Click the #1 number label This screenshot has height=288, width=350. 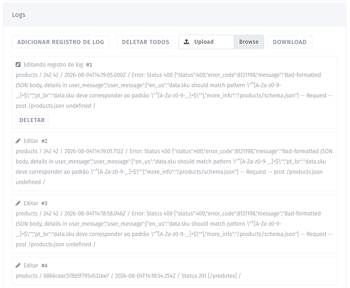(x=89, y=65)
